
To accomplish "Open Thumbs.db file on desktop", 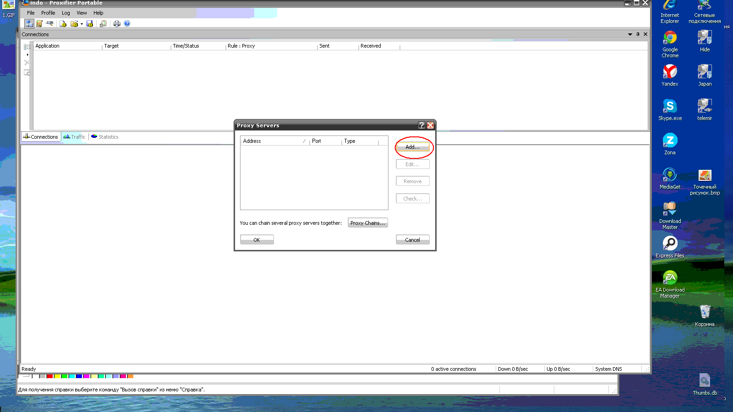I will 705,385.
